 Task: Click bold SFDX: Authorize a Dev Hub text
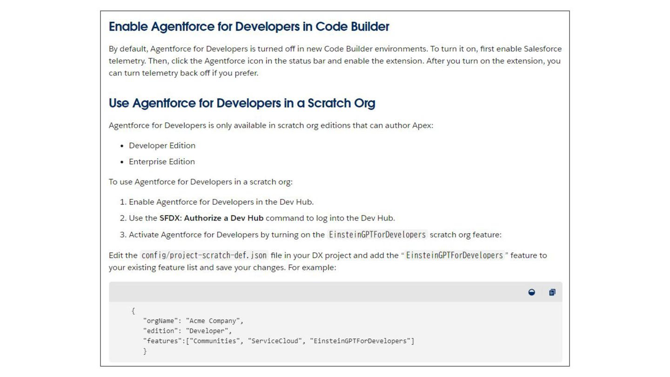(212, 218)
